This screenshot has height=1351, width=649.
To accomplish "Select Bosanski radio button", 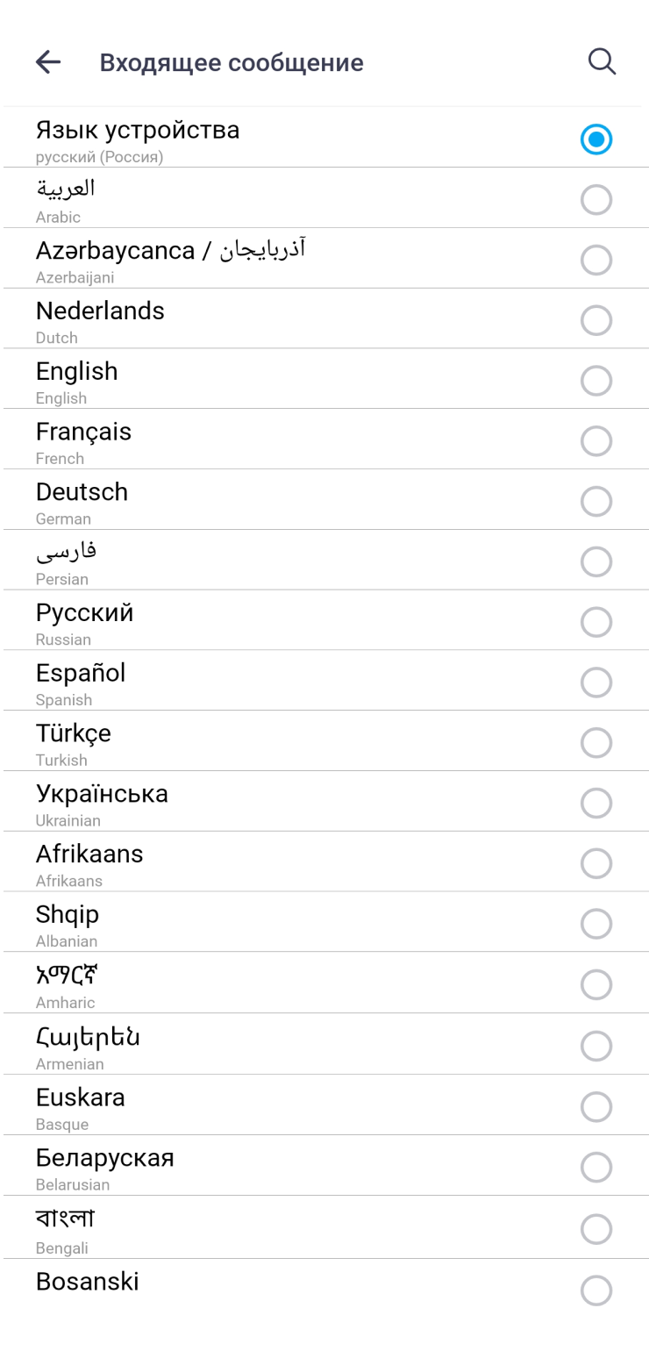I will pyautogui.click(x=596, y=1290).
